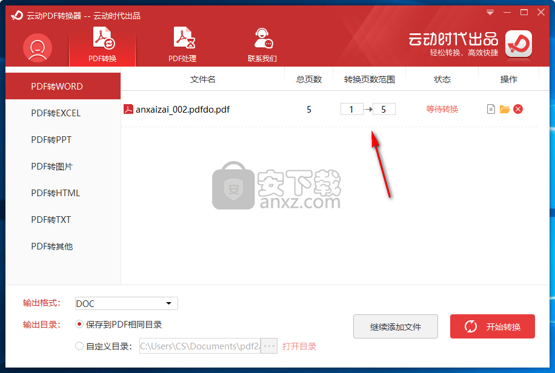Close the 云动PDF转换器 window
Screen dimensions: 555x373
coord(541,12)
